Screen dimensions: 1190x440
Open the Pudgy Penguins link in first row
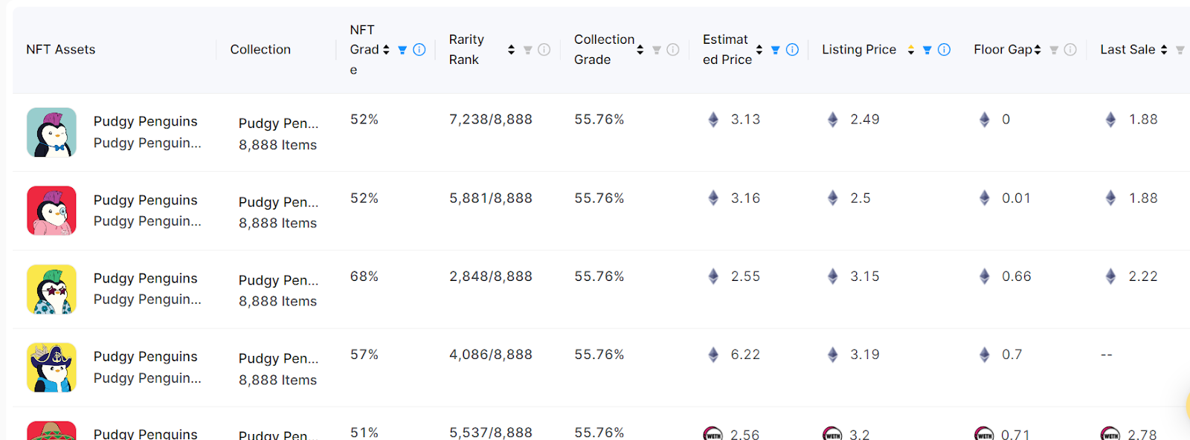pos(145,121)
